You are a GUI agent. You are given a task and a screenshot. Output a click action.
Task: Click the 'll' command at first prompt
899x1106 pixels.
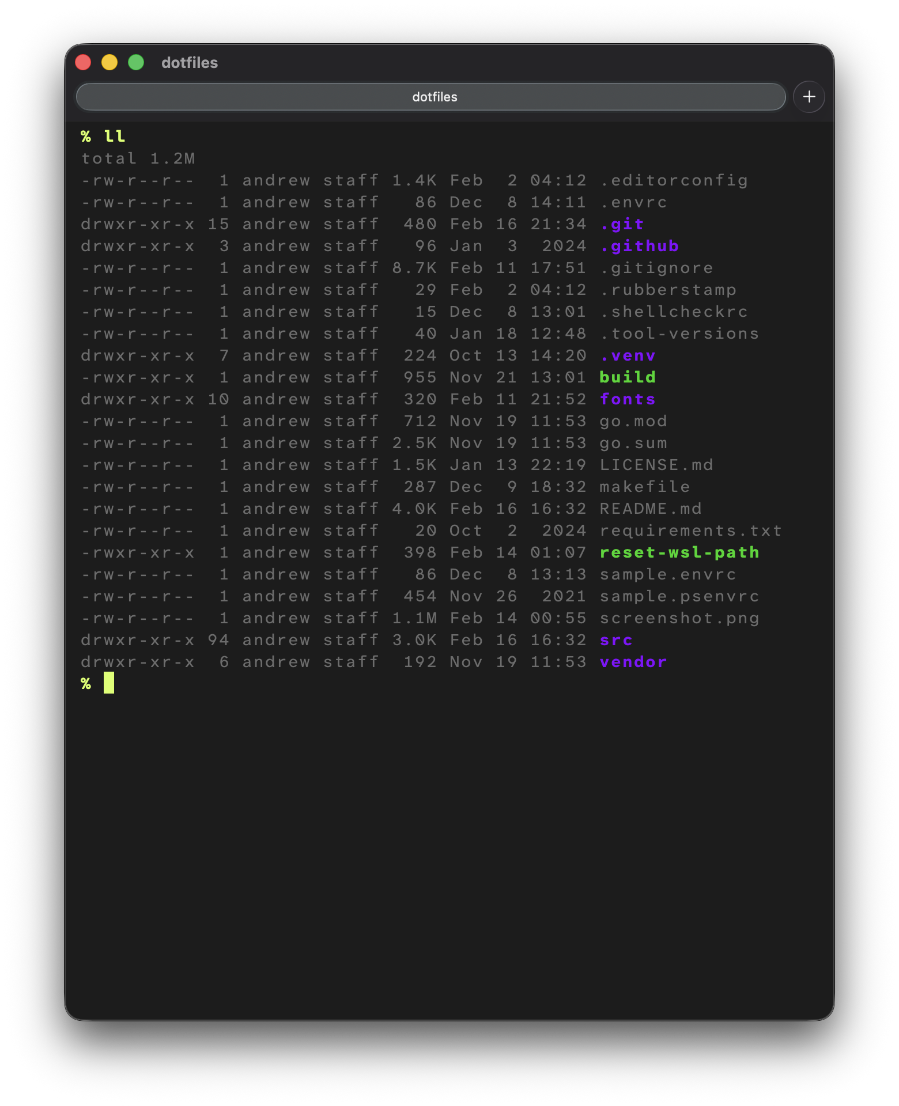[x=115, y=137]
